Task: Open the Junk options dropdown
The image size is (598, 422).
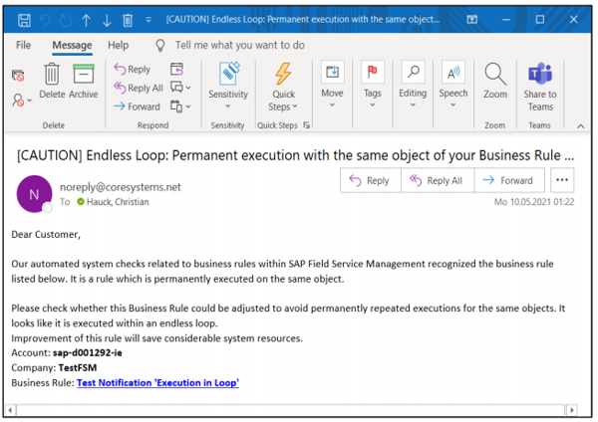Action: coord(21,101)
